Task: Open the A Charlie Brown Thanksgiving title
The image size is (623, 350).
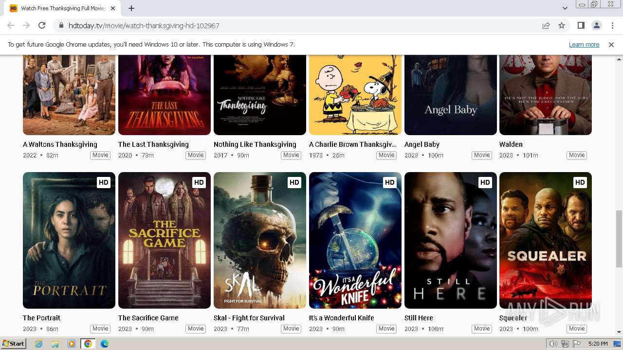Action: click(353, 144)
